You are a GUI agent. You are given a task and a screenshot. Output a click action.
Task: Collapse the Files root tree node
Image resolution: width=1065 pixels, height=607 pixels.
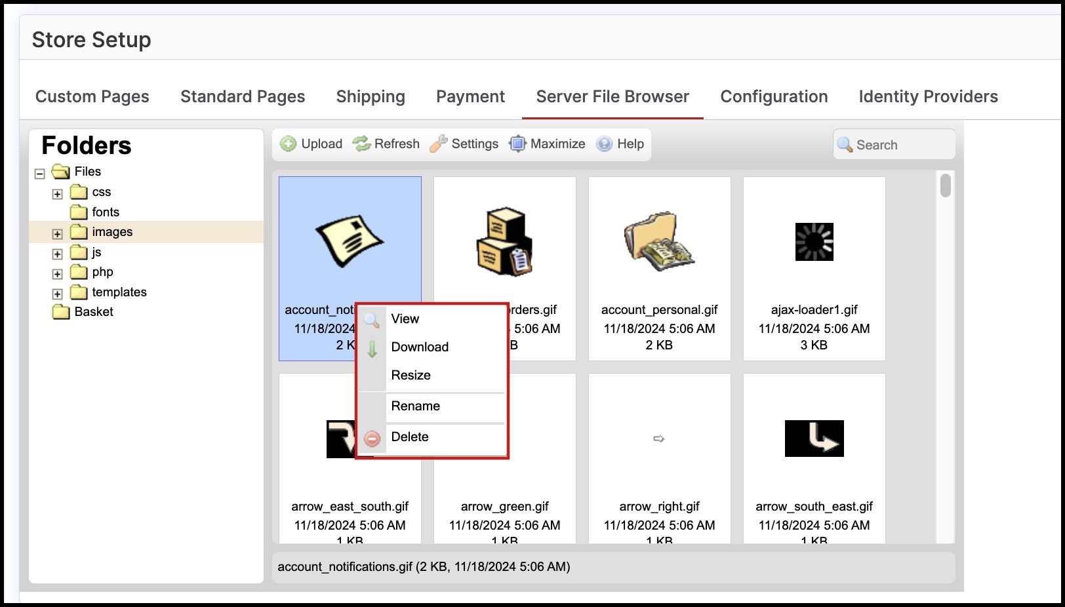(x=39, y=174)
